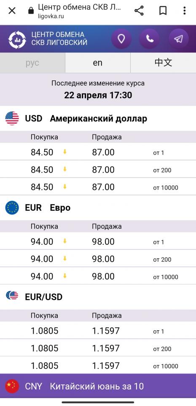
Task: Tap the ligovka.ru address text
Action: coord(51,16)
